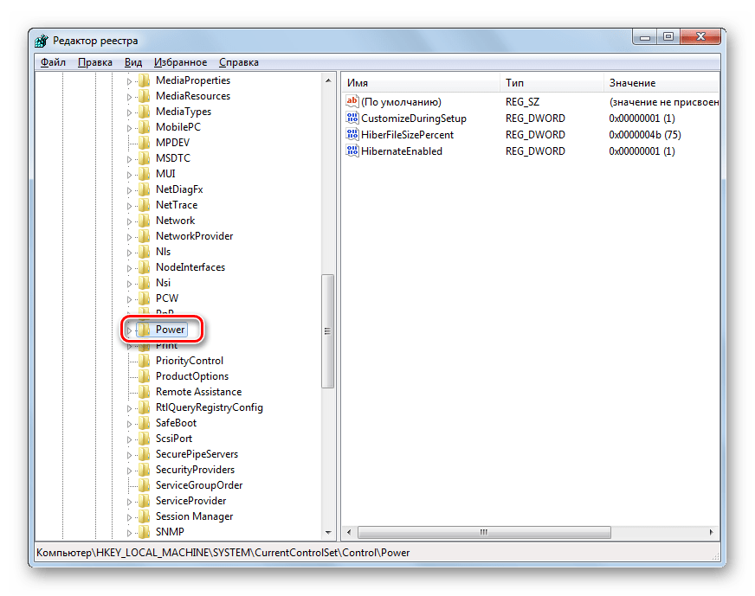Expand the NetTrace key
Viewport: 755px width, 596px height.
(129, 206)
